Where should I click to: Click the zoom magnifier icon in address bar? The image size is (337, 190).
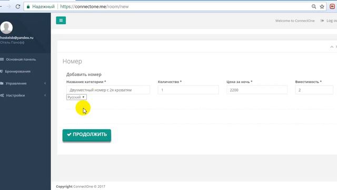(314, 6)
